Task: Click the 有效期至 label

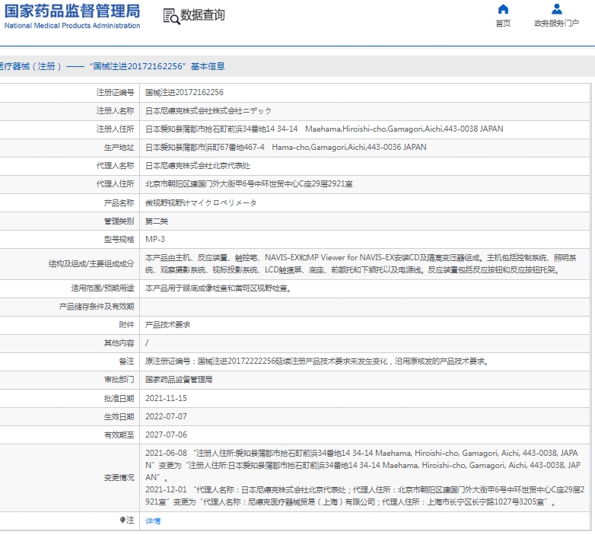Action: tap(119, 435)
